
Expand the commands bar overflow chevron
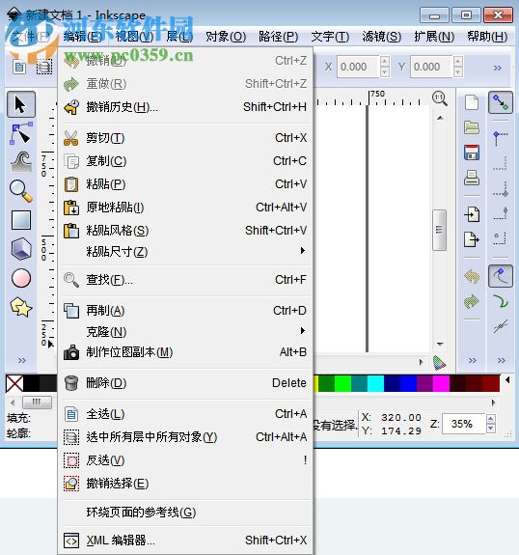click(x=473, y=361)
